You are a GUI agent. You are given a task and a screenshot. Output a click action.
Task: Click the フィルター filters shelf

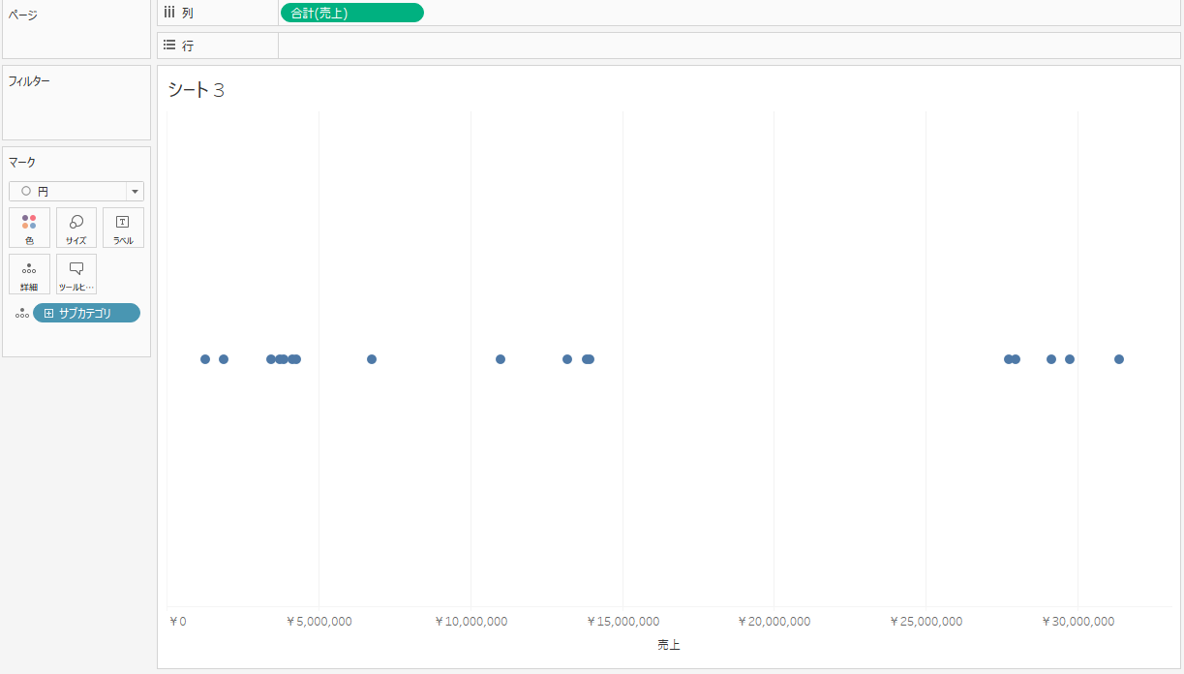(x=76, y=107)
